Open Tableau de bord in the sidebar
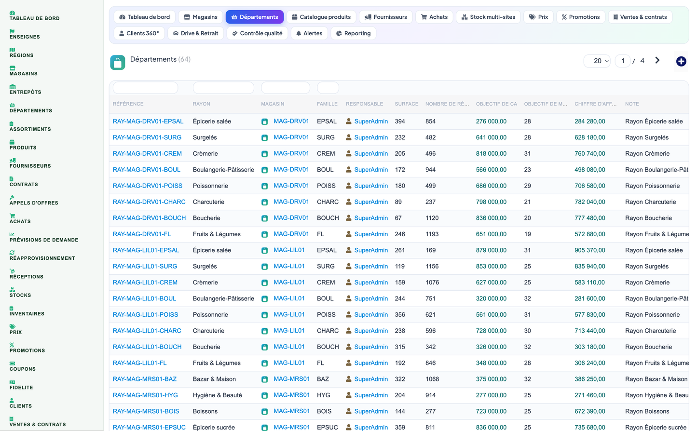Viewport: 697px width, 431px height. coord(34,16)
